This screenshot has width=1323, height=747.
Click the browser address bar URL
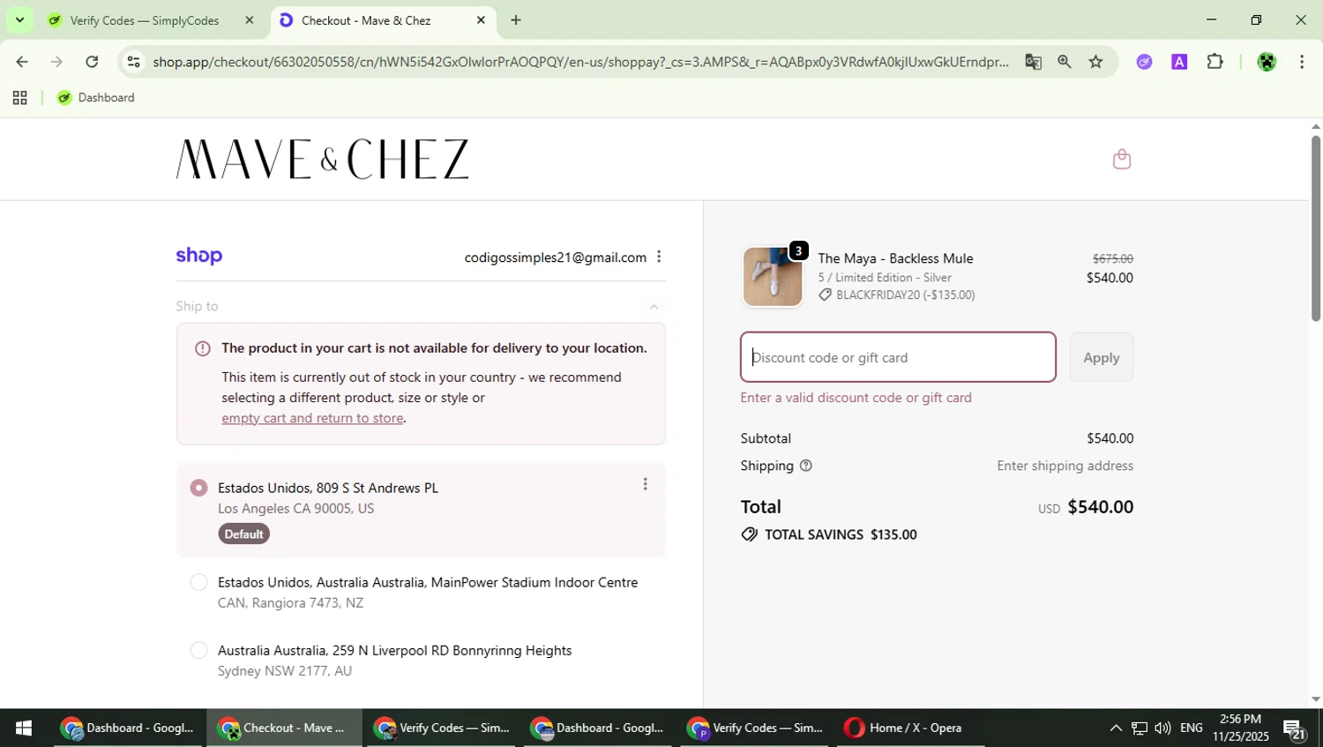580,62
